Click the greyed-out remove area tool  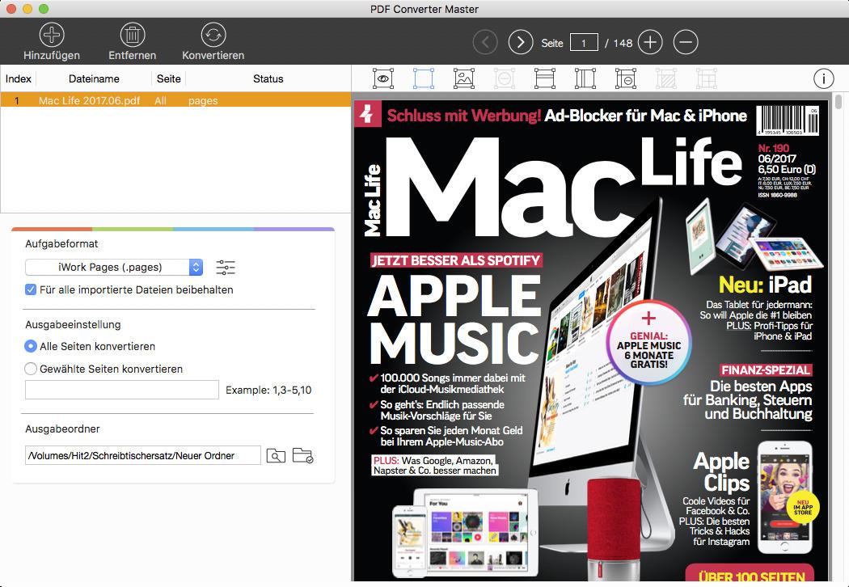pyautogui.click(x=504, y=78)
